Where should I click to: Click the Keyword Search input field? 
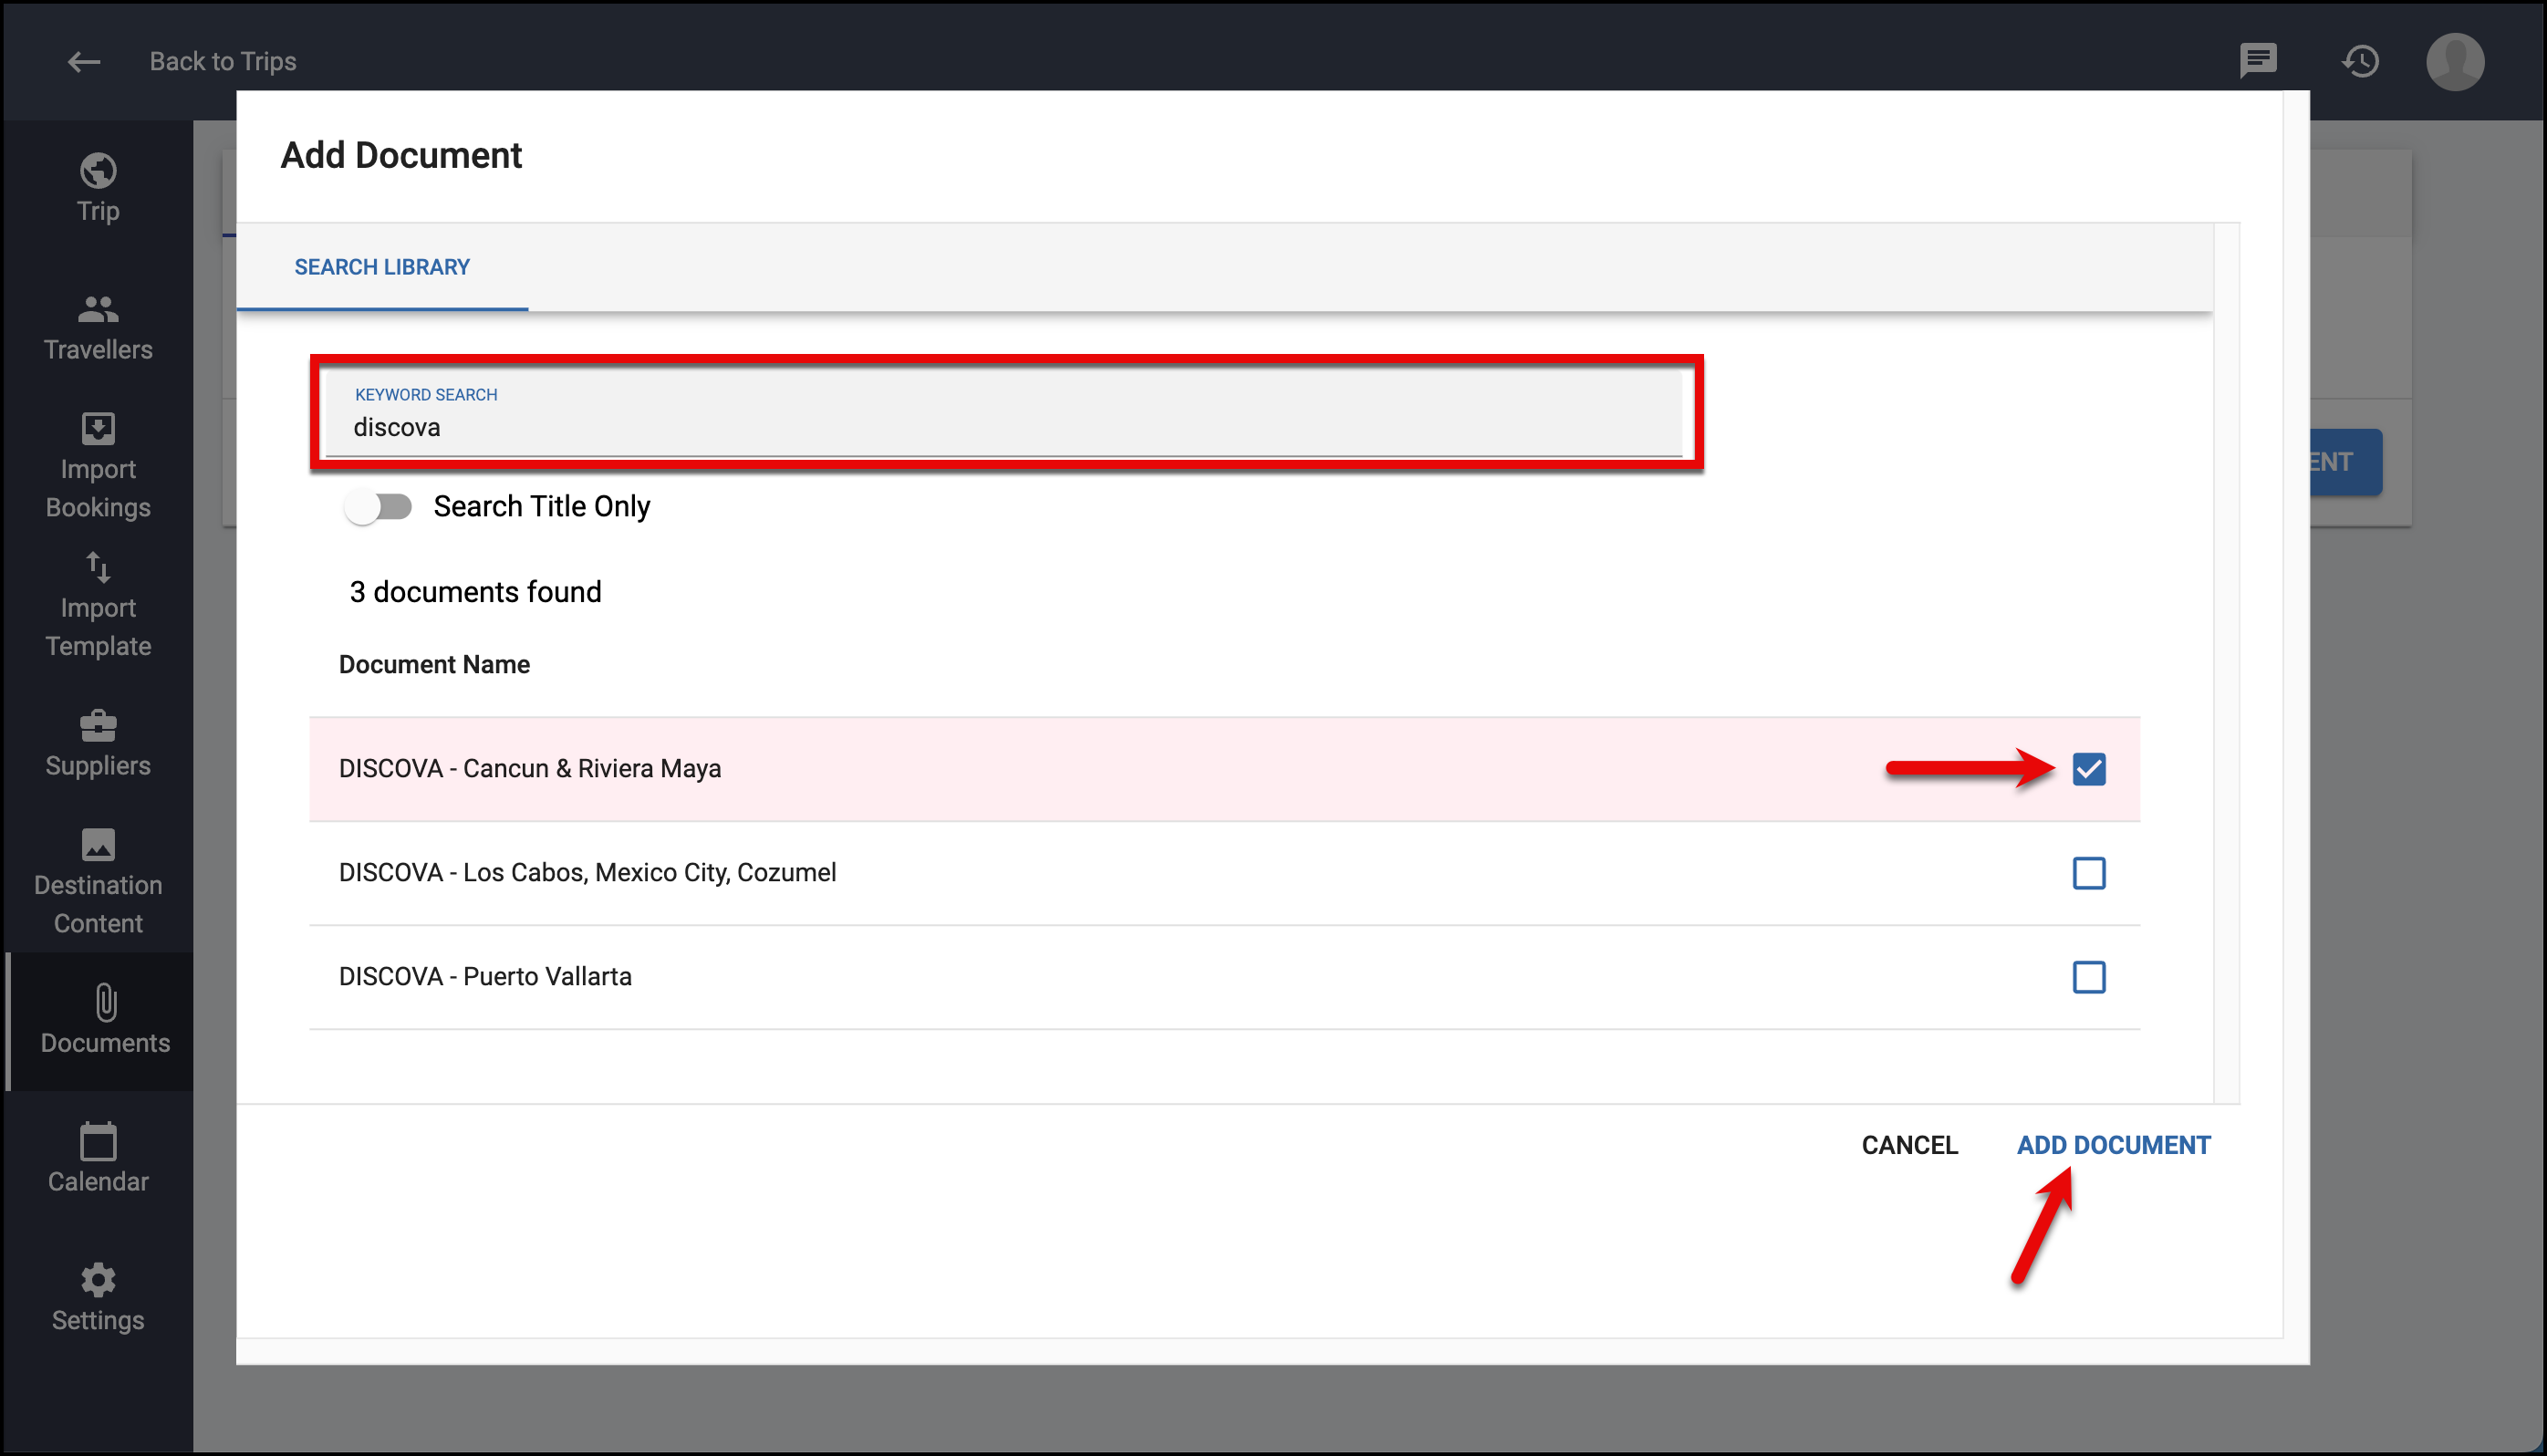coord(1004,413)
